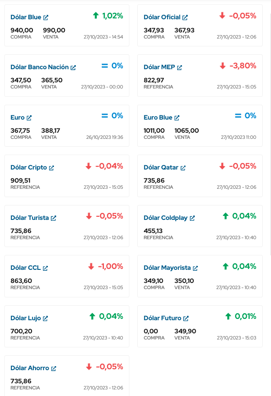Open external link icon next to Dólar Futuro
Image resolution: width=271 pixels, height=396 pixels.
pos(186,318)
